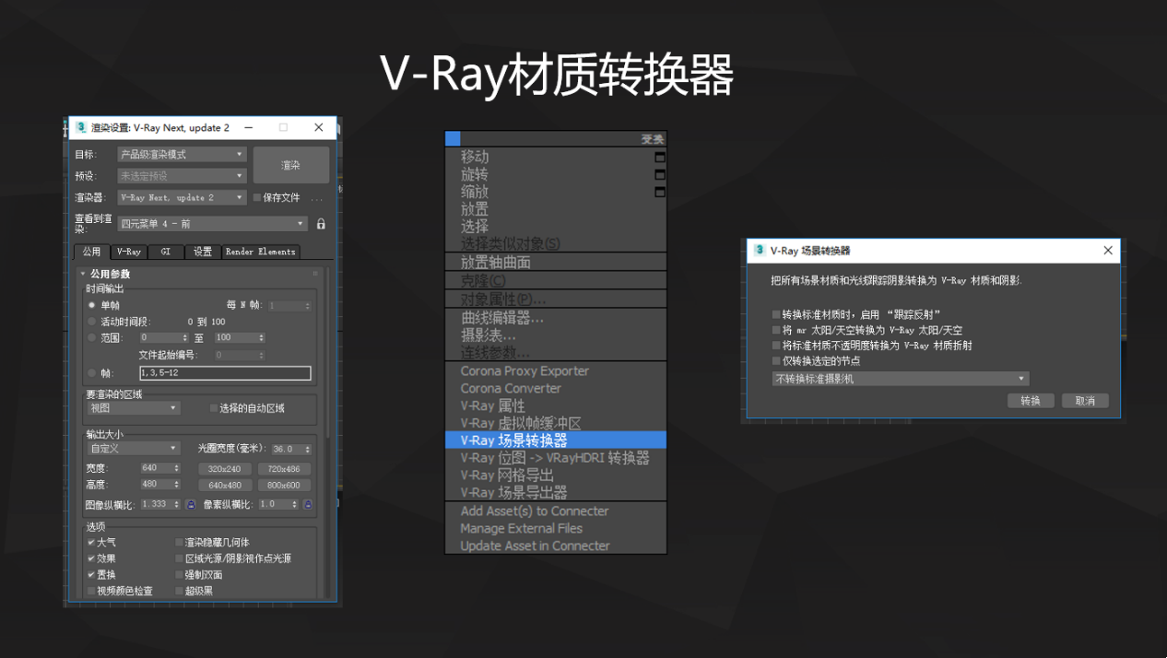This screenshot has height=658, width=1167.
Task: Click the image aspect ratio lock icon
Action: (191, 504)
